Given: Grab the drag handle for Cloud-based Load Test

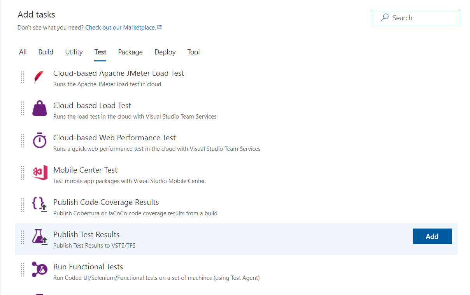Looking at the screenshot, I should tap(23, 108).
